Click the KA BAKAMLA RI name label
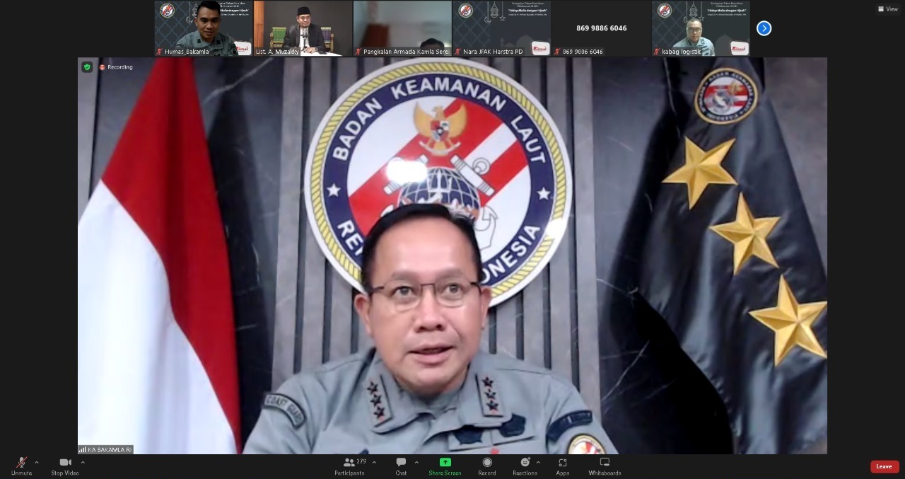This screenshot has height=479, width=905. 105,449
